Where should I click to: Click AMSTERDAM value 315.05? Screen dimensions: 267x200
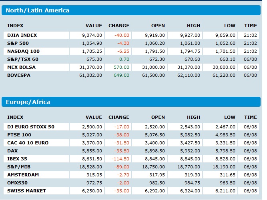[94, 175]
